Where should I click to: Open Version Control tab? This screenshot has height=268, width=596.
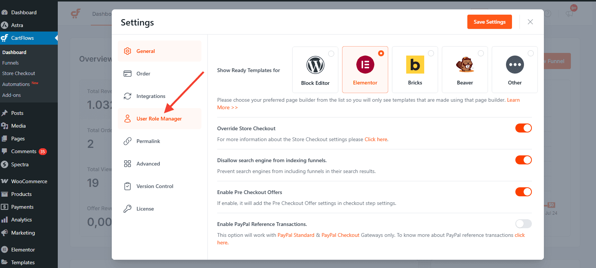(159, 186)
